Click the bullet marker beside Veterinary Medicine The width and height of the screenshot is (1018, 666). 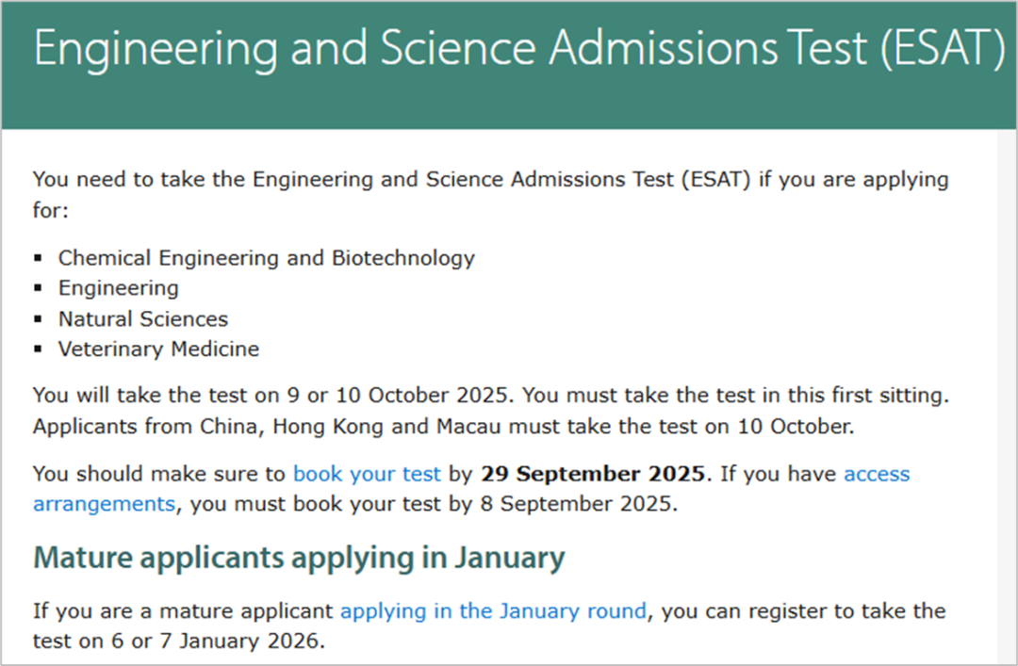pyautogui.click(x=39, y=349)
